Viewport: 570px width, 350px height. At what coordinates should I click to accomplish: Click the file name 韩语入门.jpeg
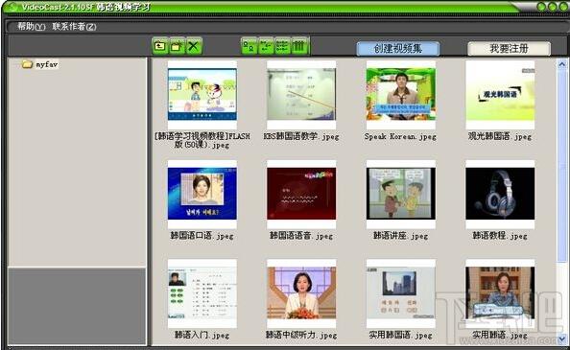pyautogui.click(x=202, y=335)
